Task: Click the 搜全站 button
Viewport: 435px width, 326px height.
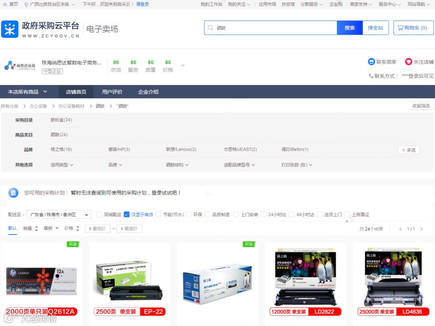Action: (x=375, y=28)
